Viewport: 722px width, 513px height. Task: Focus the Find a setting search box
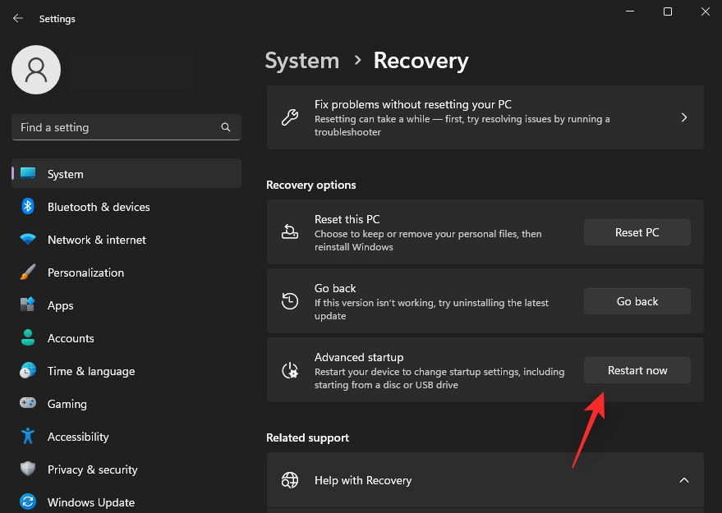(115, 128)
